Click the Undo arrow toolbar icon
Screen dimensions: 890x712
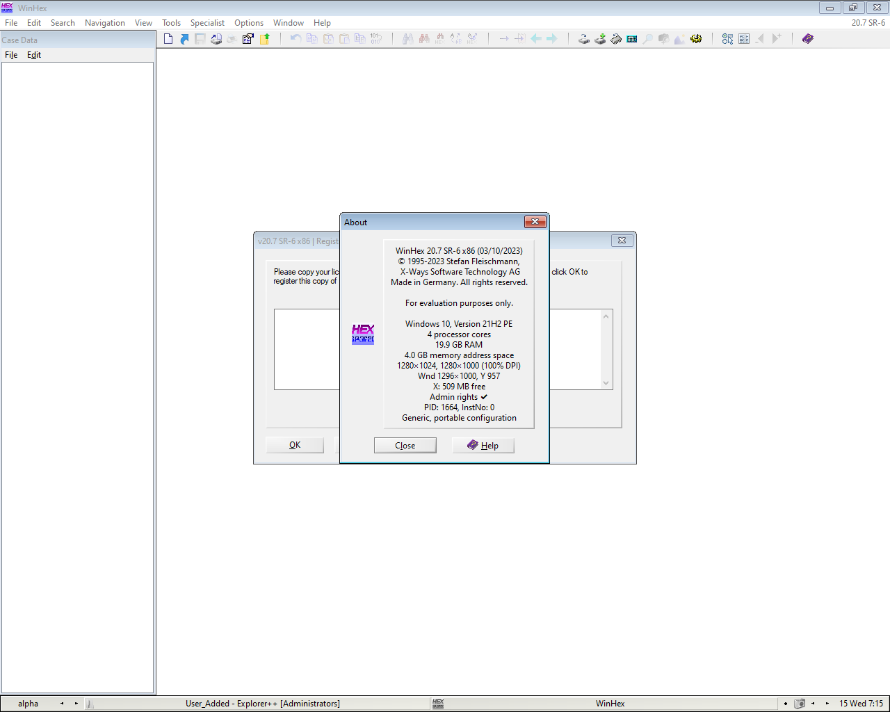click(296, 39)
